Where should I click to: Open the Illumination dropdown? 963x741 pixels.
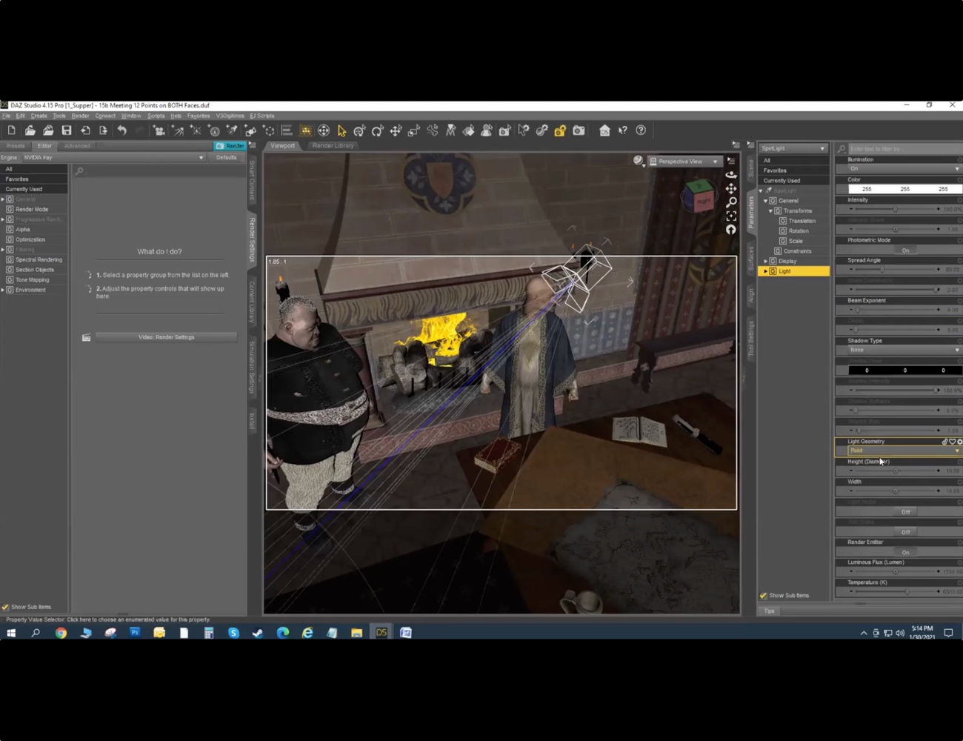904,169
